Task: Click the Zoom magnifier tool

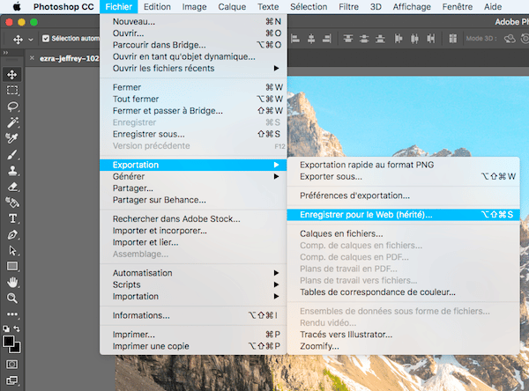Action: [x=12, y=298]
